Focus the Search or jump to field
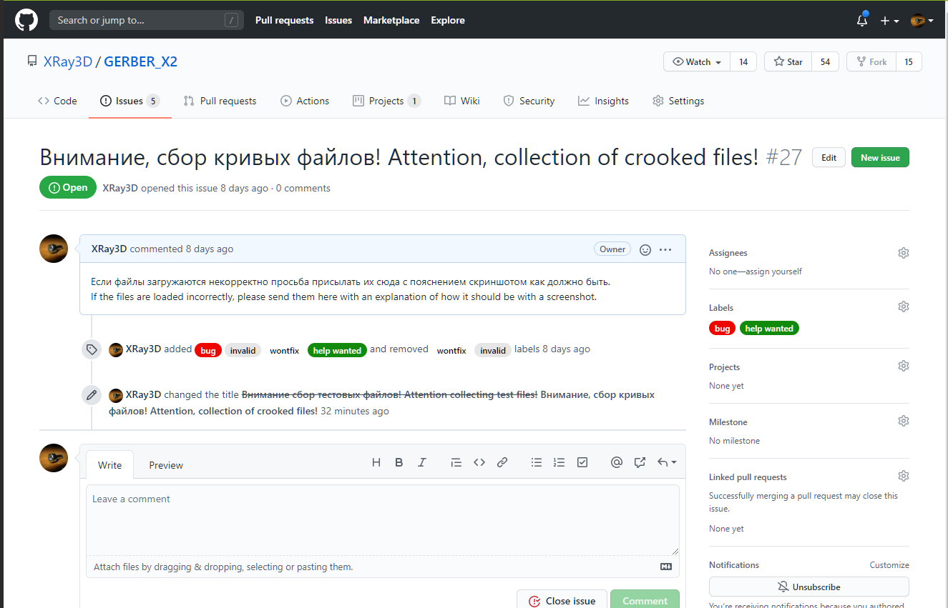The image size is (948, 608). [x=147, y=20]
